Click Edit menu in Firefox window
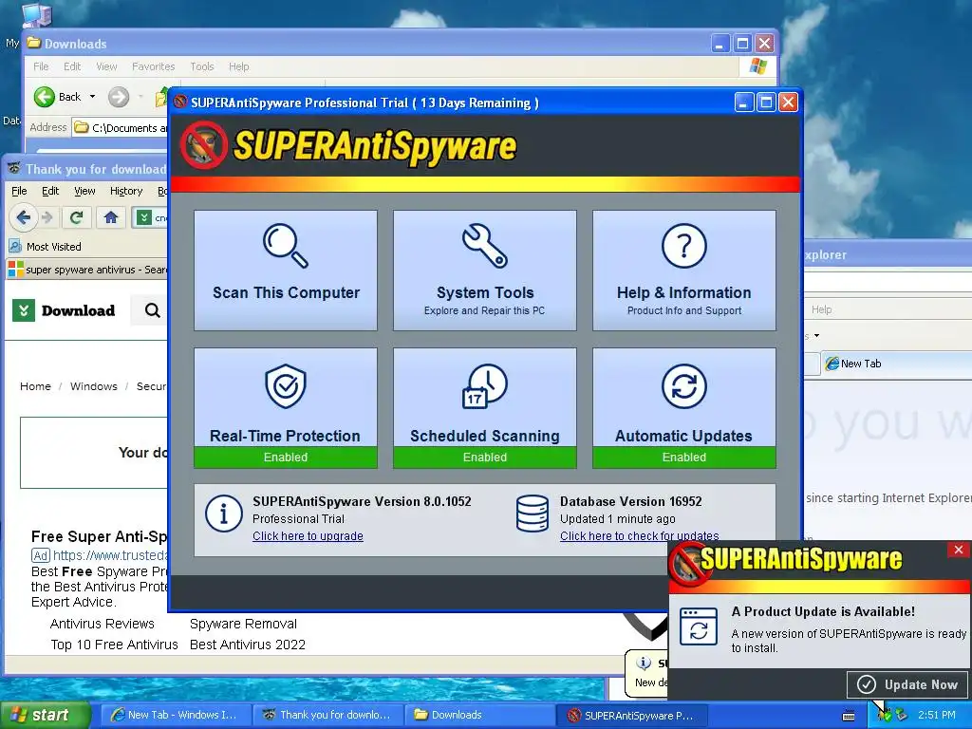Viewport: 972px width, 729px height. coord(50,191)
